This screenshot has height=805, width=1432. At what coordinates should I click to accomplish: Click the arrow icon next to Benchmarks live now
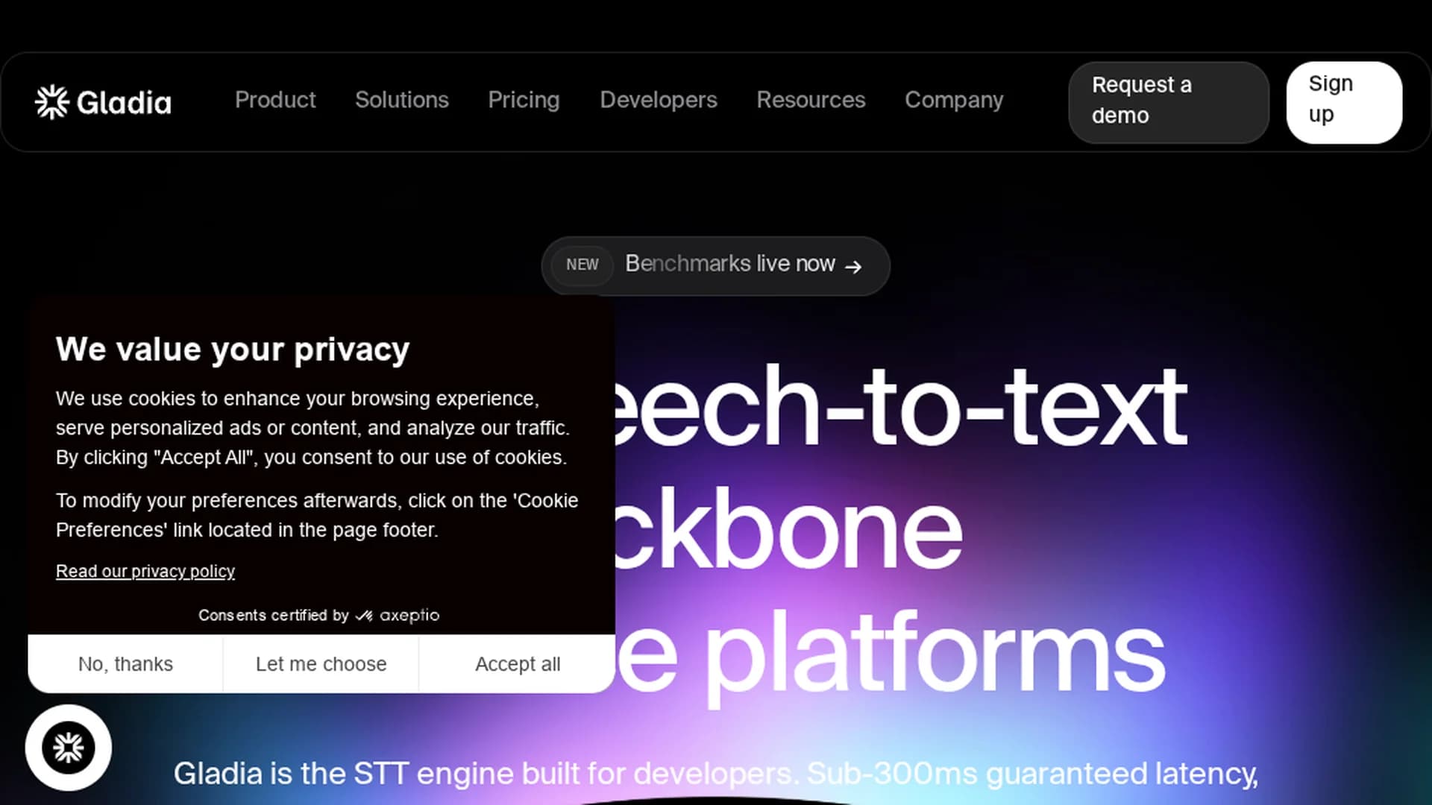[853, 267]
